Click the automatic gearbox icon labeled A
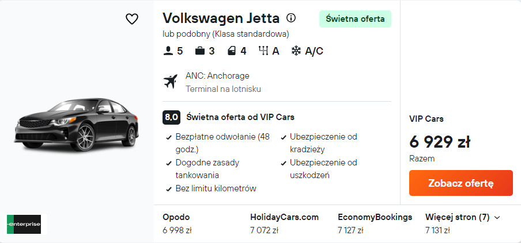The height and width of the screenshot is (243, 521). click(263, 51)
